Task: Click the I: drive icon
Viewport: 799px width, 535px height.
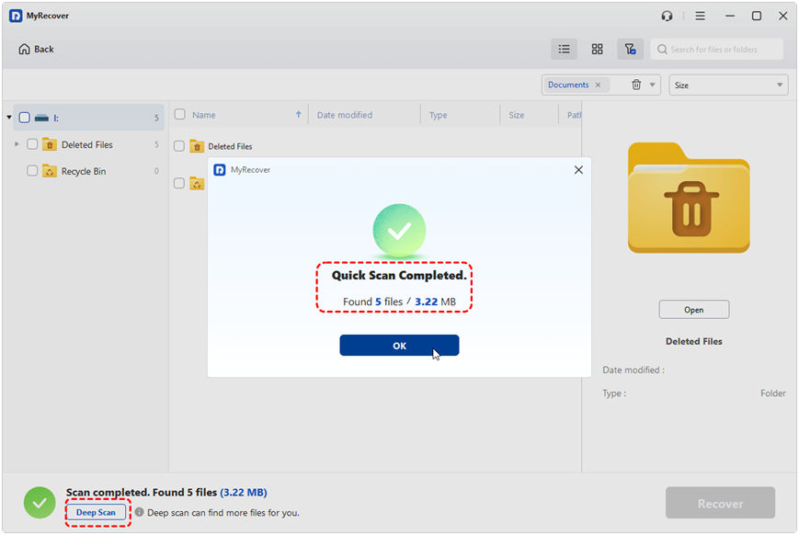Action: 41,119
